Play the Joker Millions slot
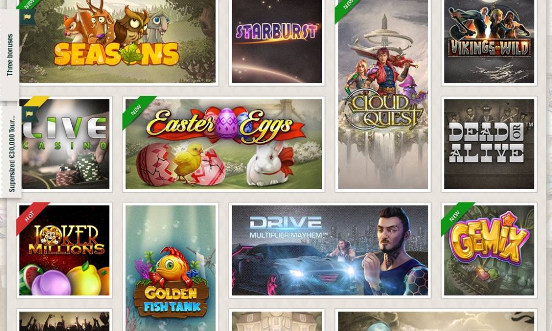The width and height of the screenshot is (552, 331). [x=65, y=250]
